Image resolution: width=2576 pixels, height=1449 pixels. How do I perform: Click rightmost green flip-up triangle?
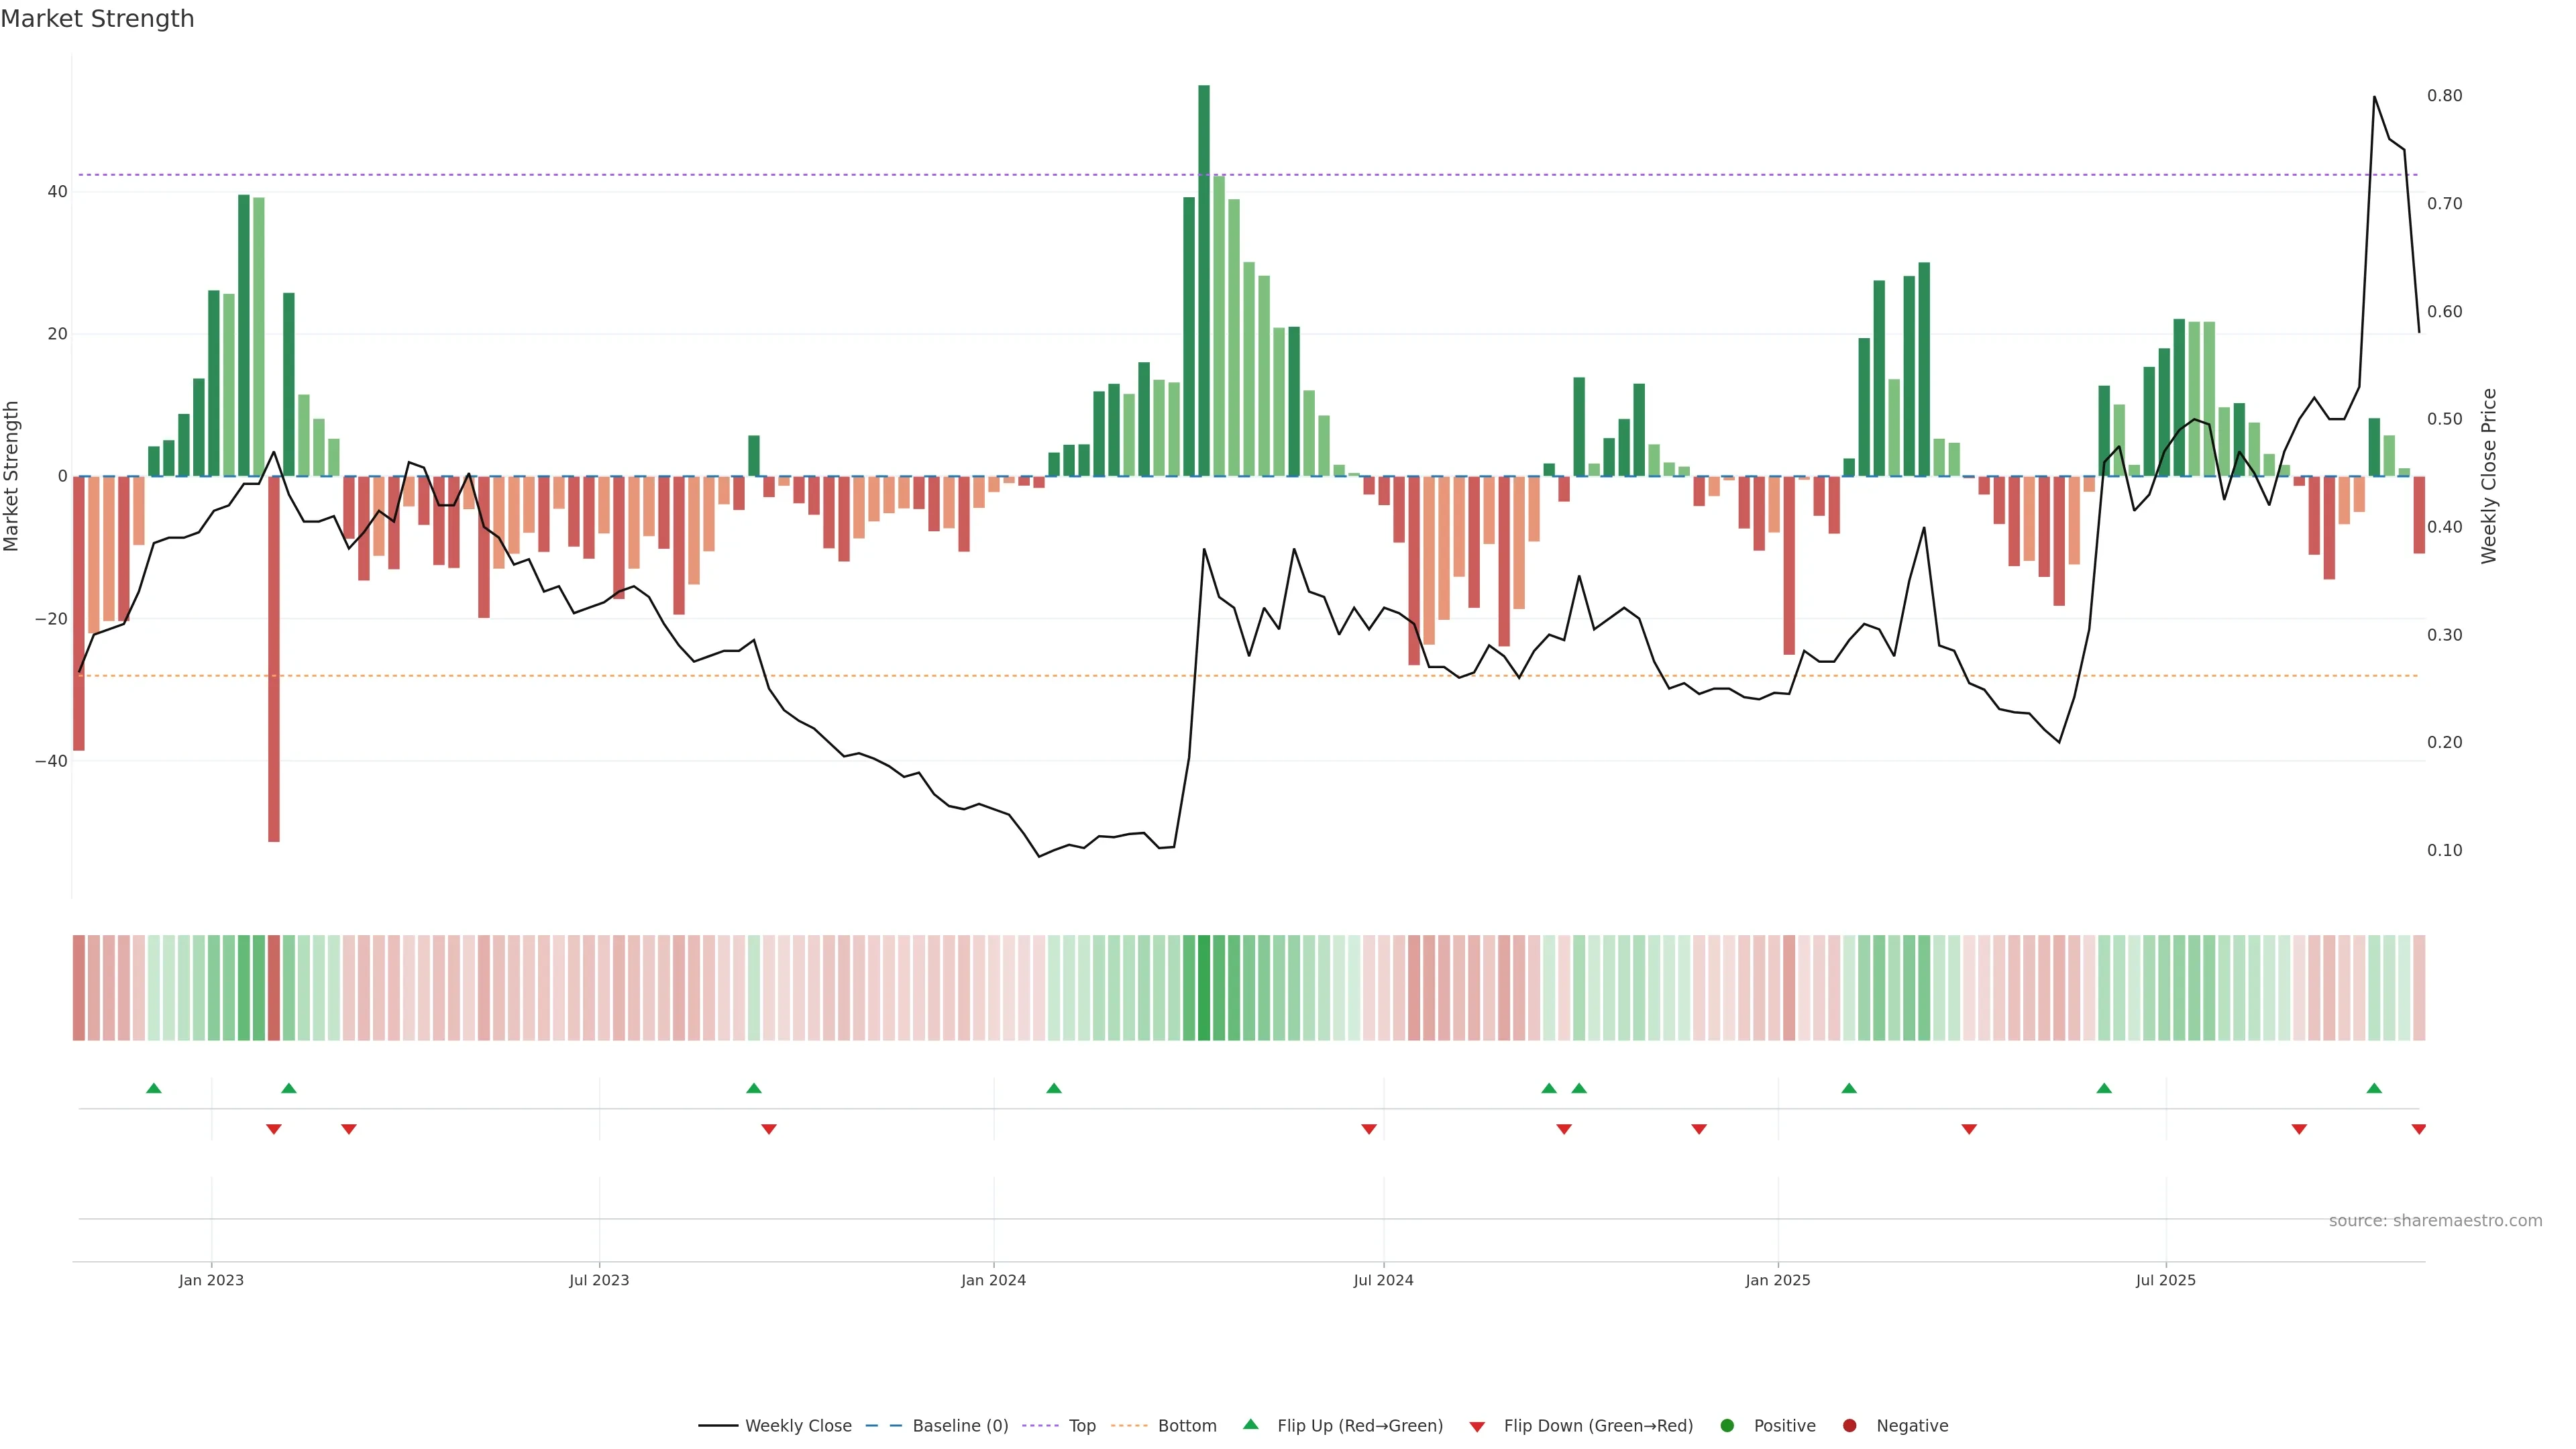point(2374,1088)
